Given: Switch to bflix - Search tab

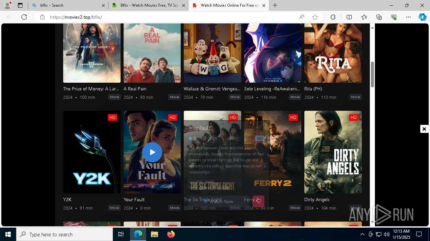Looking at the screenshot, I should 68,5.
